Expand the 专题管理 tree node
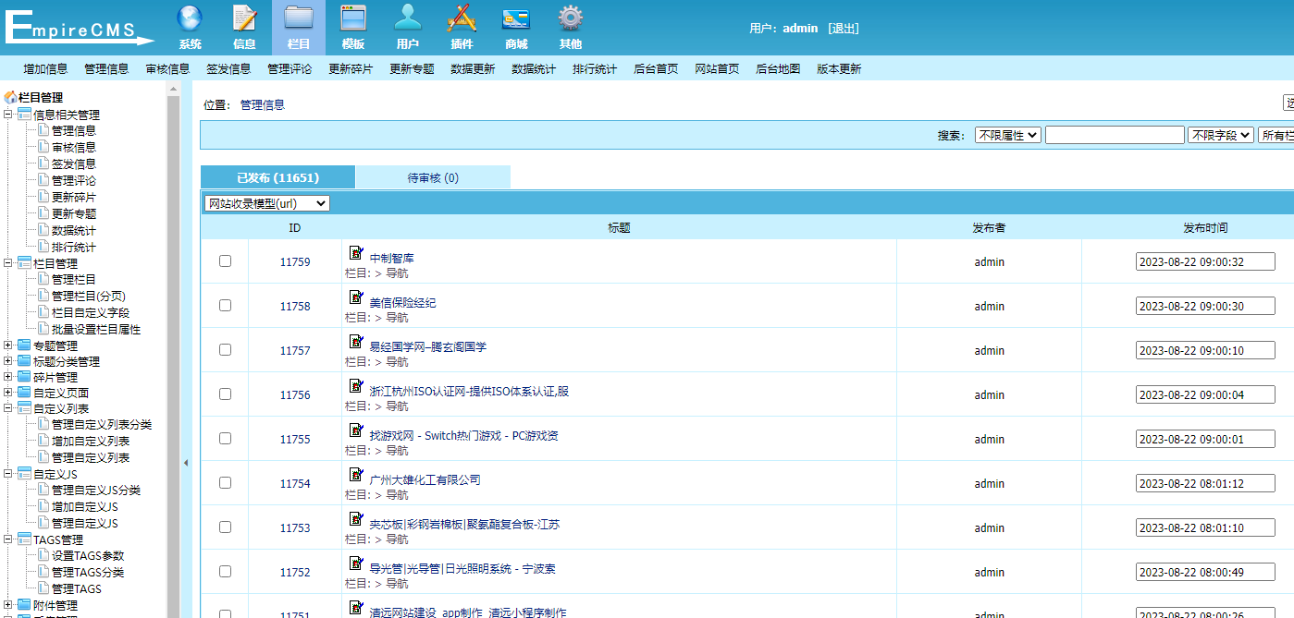The width and height of the screenshot is (1294, 618). click(8, 345)
